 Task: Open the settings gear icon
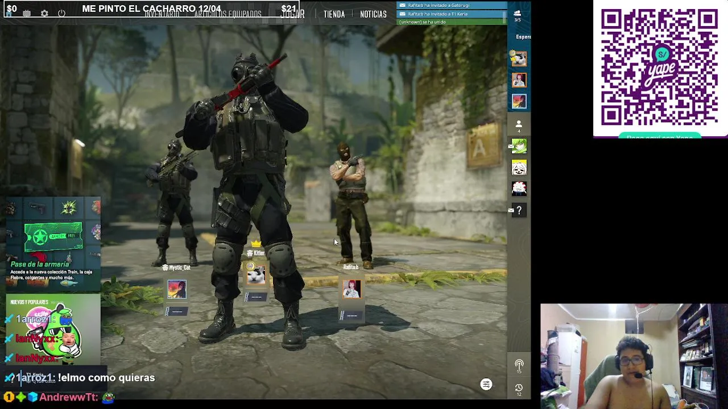44,13
